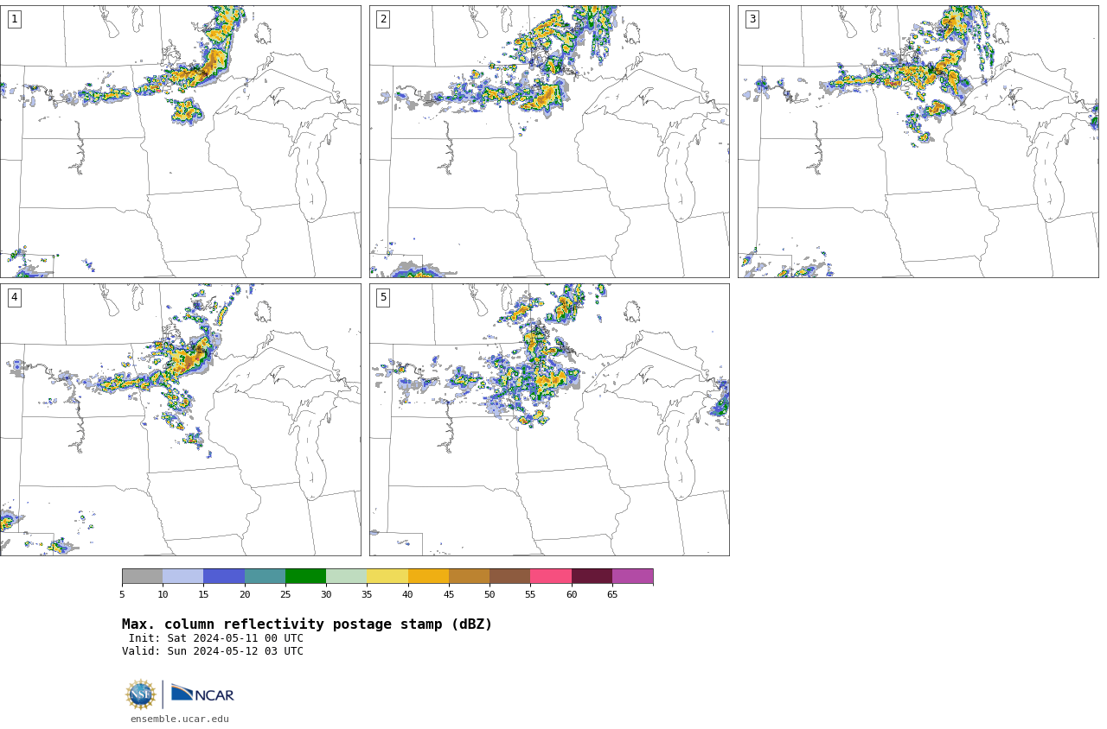1107x729 pixels.
Task: Click the colorbar tick label 20
Action: pyautogui.click(x=245, y=594)
